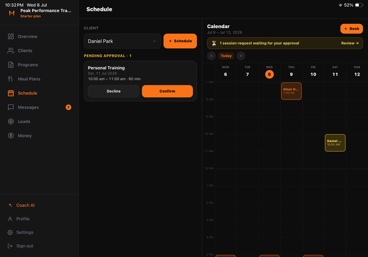368x257 pixels.
Task: Select Tuesday 7 column header
Action: pyautogui.click(x=248, y=71)
